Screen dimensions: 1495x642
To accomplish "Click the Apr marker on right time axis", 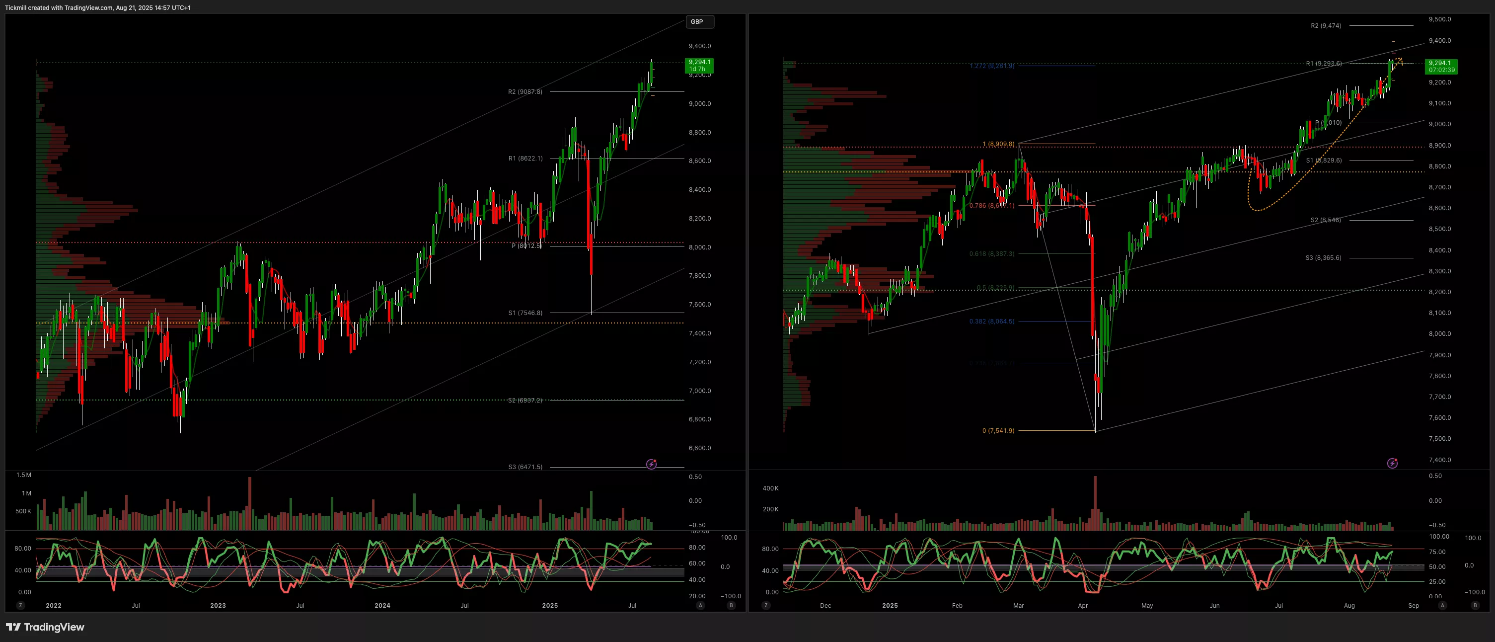I will [1082, 605].
